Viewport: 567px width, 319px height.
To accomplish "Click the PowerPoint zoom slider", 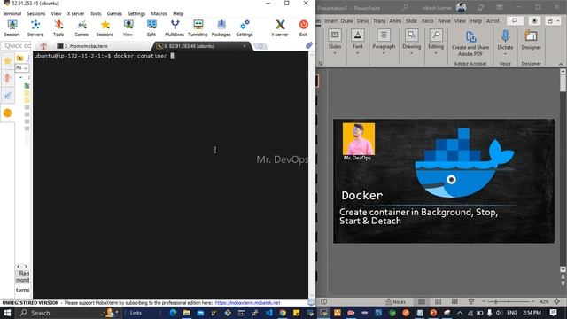I will (x=509, y=301).
